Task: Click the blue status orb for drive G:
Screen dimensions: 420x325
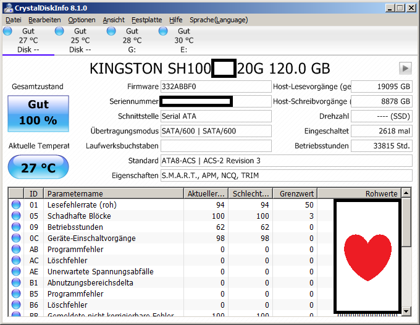Action: [x=111, y=31]
